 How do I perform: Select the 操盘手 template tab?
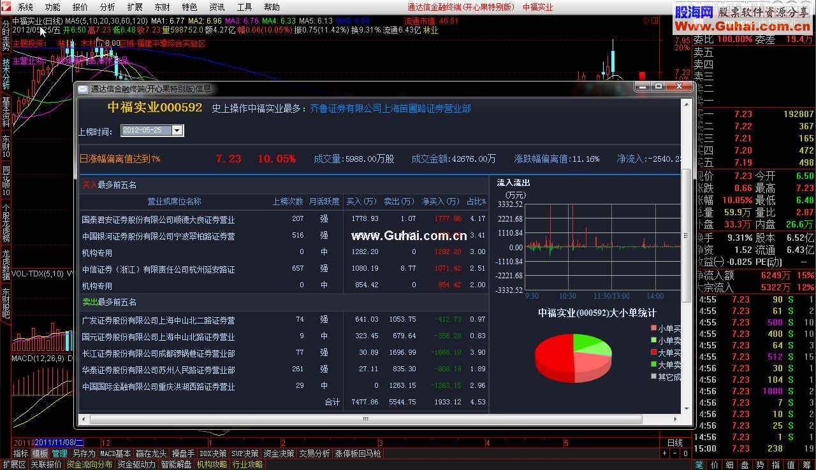click(x=183, y=453)
